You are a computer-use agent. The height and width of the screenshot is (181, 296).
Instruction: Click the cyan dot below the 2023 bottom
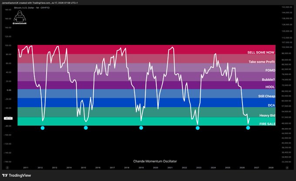(x=198, y=128)
